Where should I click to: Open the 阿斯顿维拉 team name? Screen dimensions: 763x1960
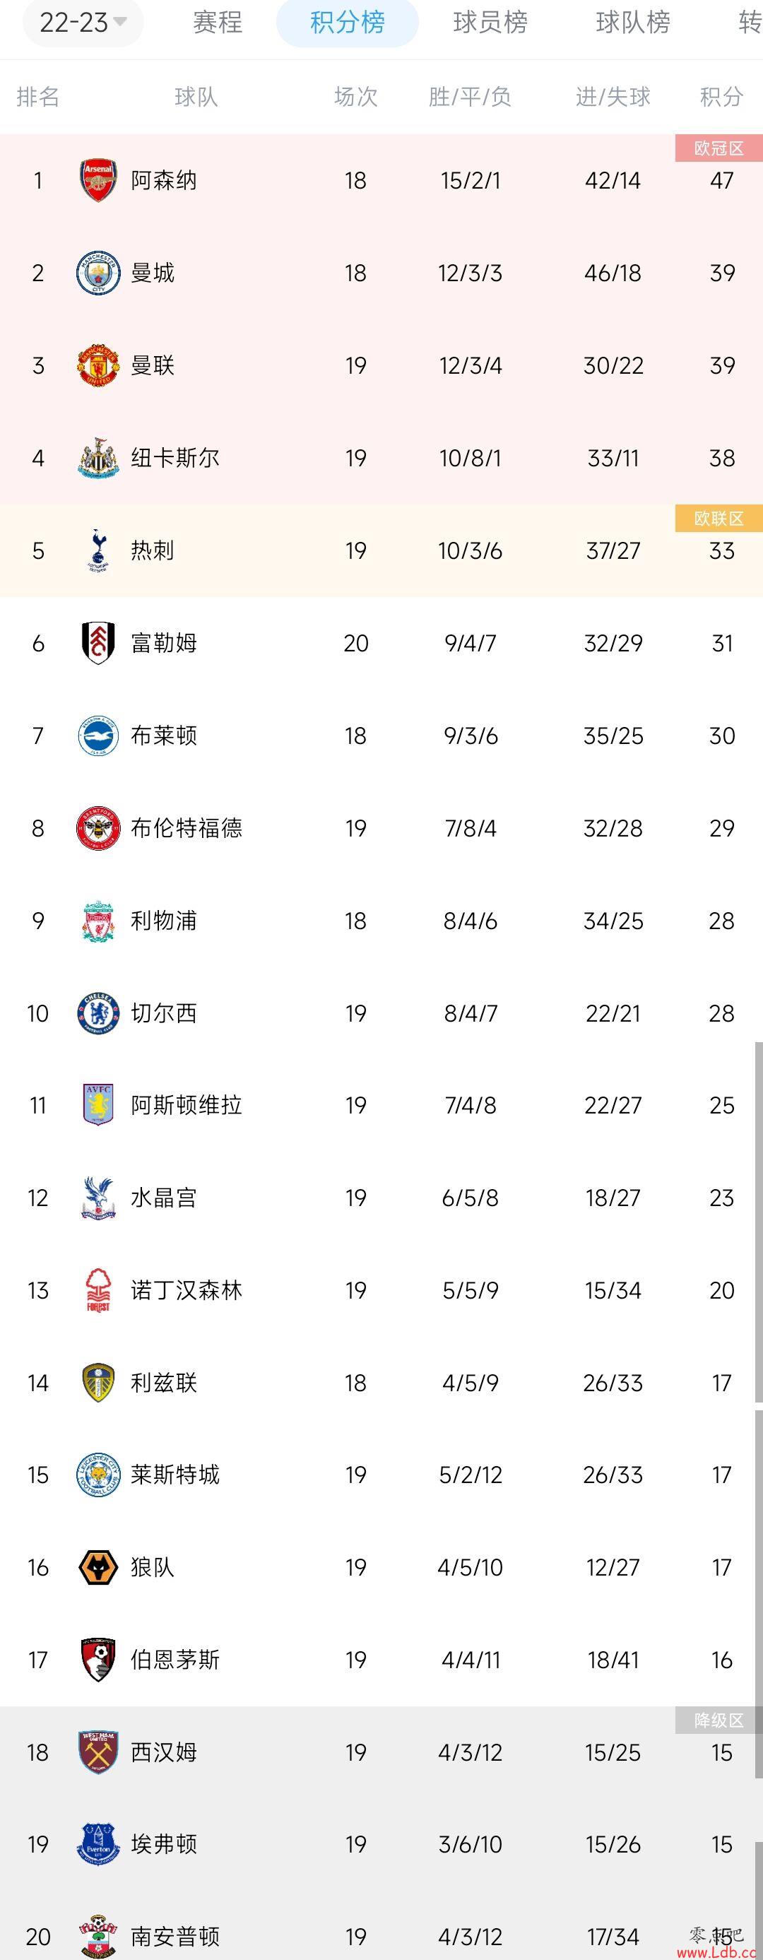pos(187,1106)
